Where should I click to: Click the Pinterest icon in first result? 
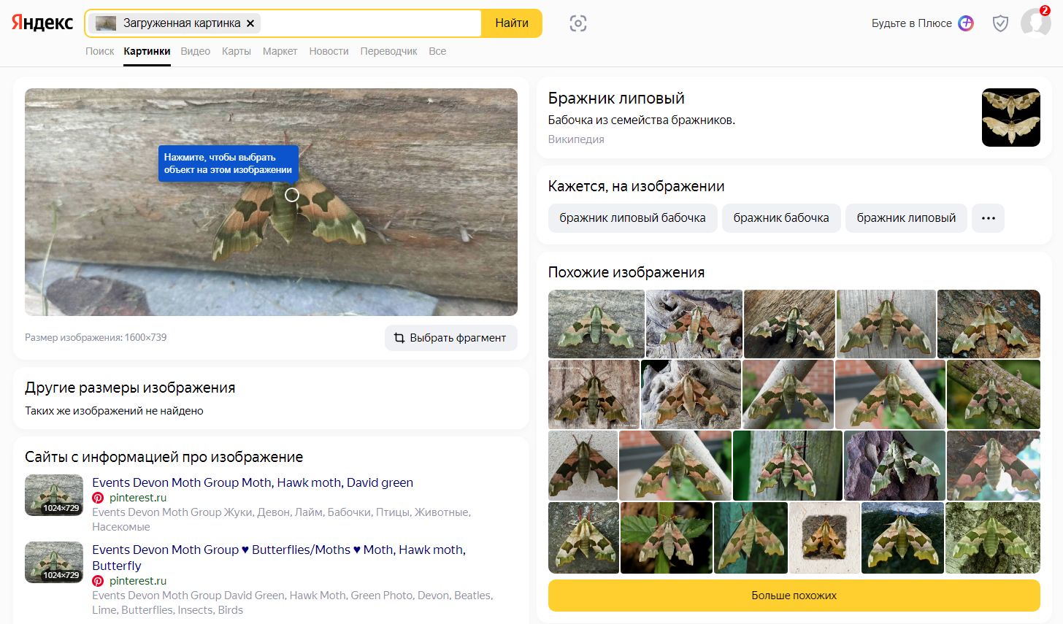(98, 498)
